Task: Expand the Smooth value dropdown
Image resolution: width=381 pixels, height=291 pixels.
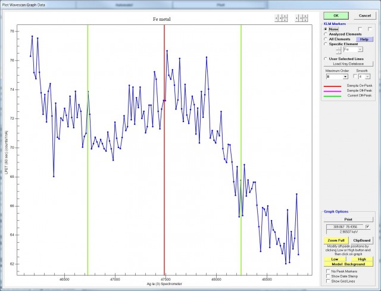Action: (367, 76)
